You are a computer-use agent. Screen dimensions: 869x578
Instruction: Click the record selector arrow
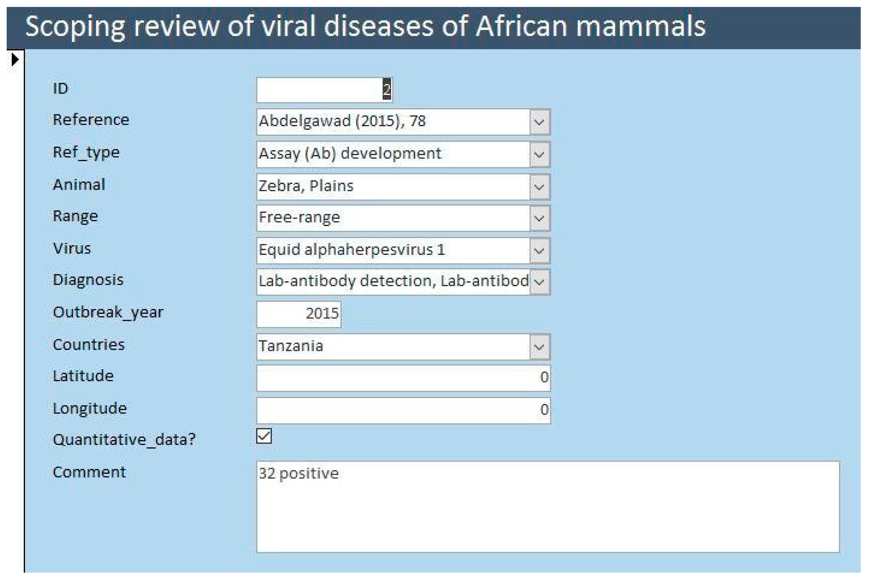[15, 59]
